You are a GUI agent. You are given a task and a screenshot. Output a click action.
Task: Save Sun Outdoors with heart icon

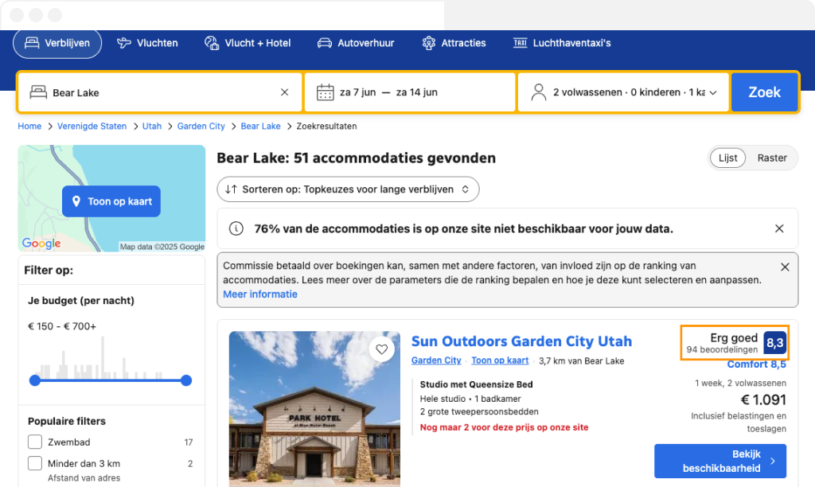point(381,349)
